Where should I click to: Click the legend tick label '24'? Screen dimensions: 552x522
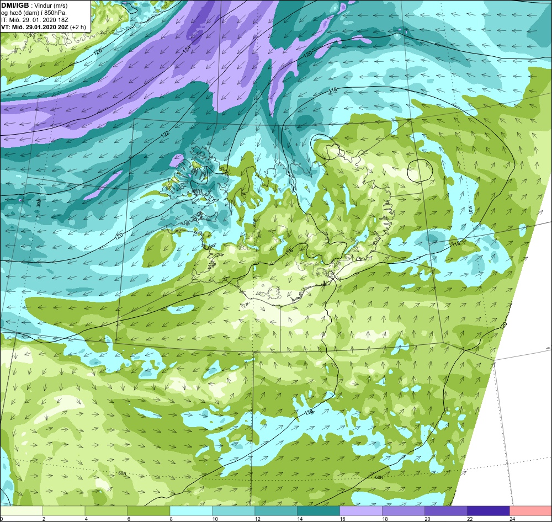point(512,519)
